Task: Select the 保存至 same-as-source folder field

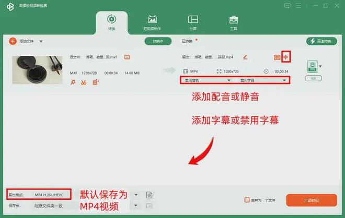Action: pyautogui.click(x=49, y=205)
